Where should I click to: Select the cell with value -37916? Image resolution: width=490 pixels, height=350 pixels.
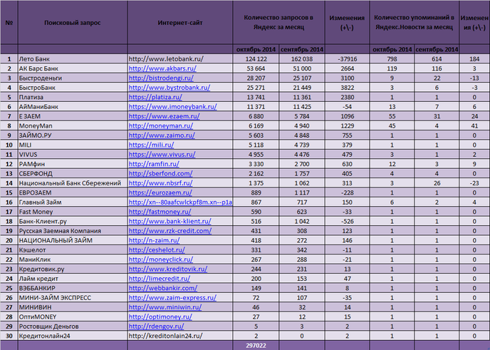[347, 58]
